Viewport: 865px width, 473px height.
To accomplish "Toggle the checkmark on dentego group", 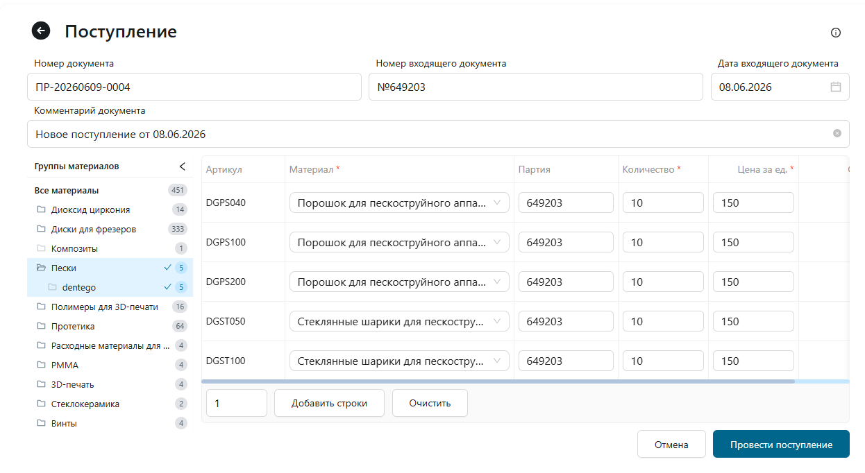I will 167,287.
